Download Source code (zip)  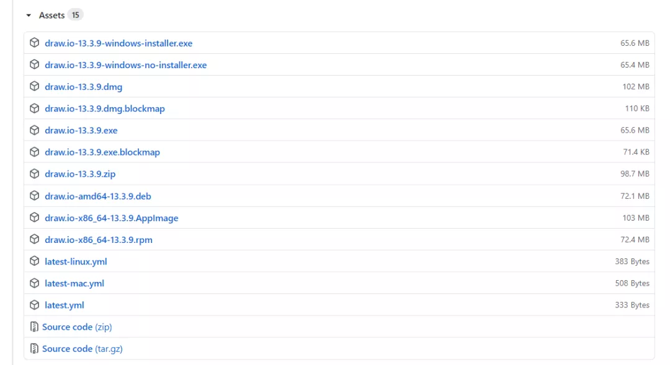tap(77, 327)
